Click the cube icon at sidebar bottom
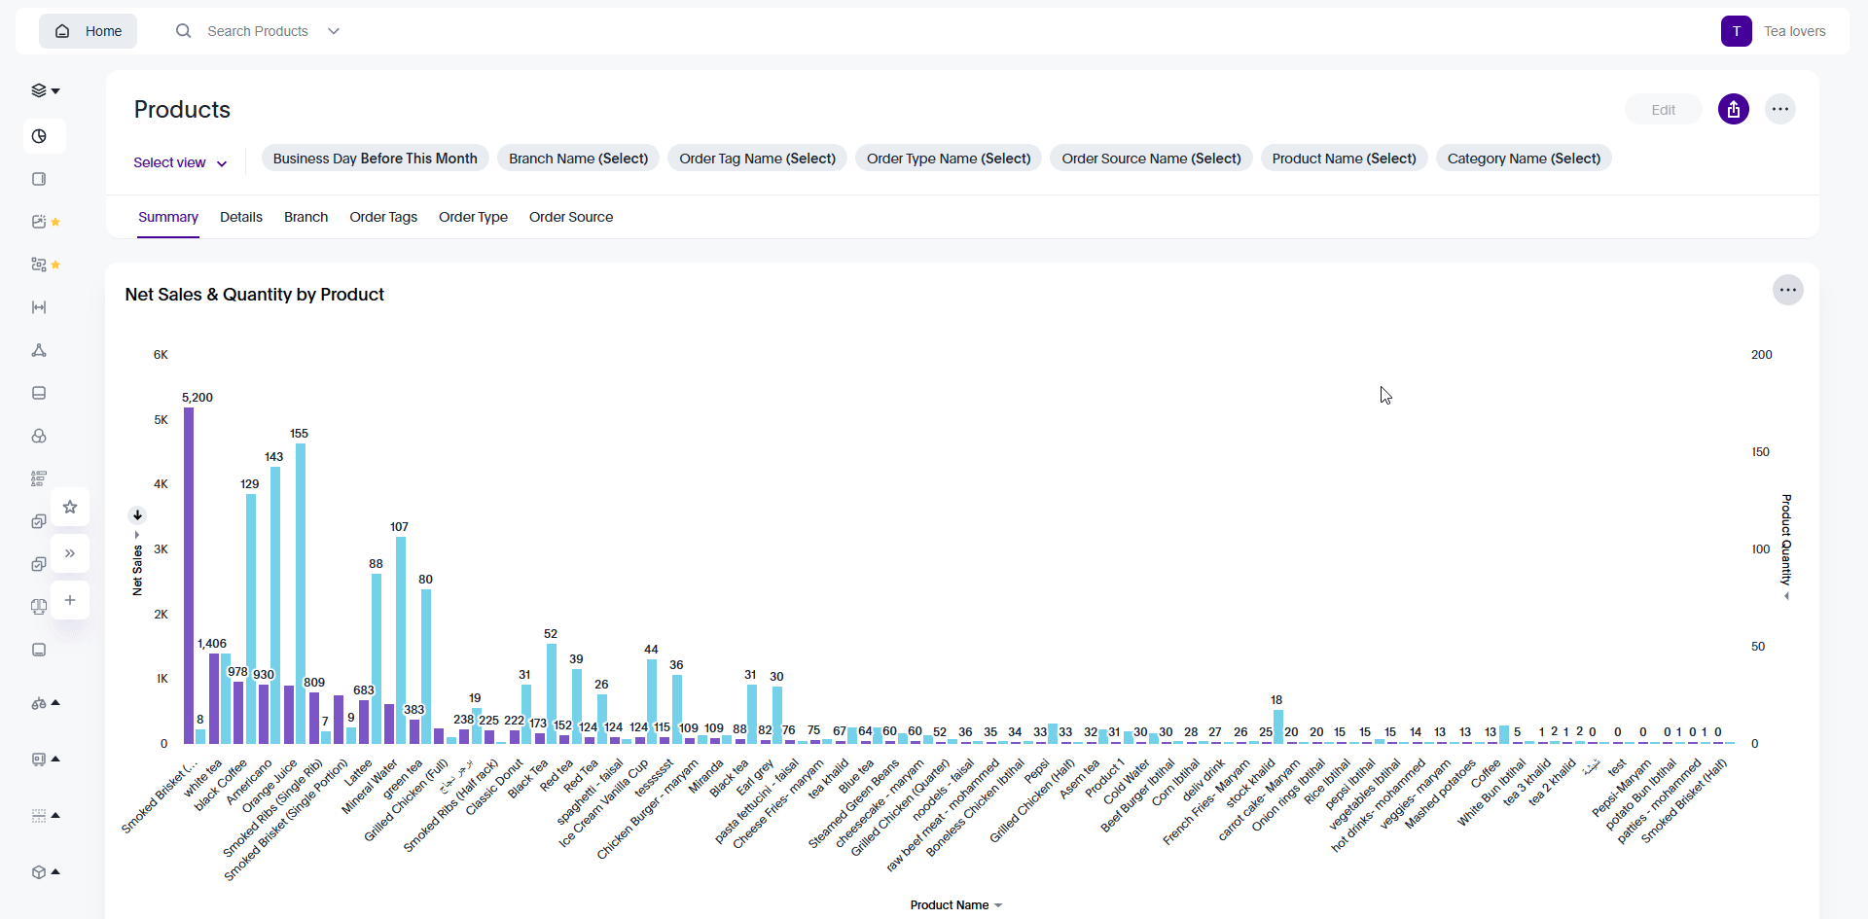Viewport: 1868px width, 919px height. [x=41, y=872]
